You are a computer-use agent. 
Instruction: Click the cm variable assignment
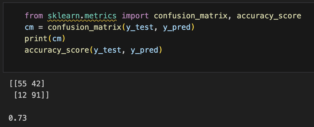(29, 27)
